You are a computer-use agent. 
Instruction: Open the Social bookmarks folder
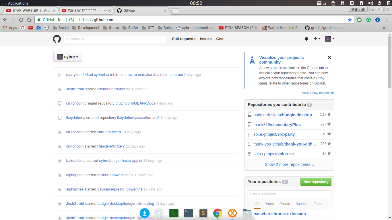coord(61,28)
